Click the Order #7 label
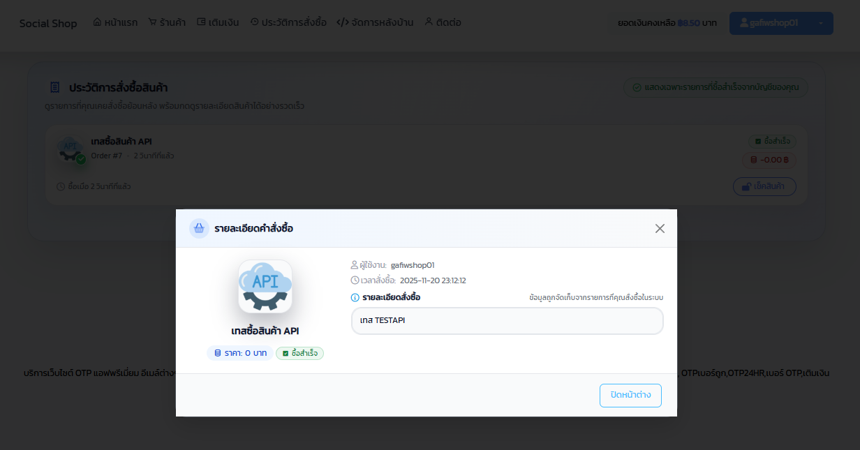The width and height of the screenshot is (860, 450). tap(106, 156)
